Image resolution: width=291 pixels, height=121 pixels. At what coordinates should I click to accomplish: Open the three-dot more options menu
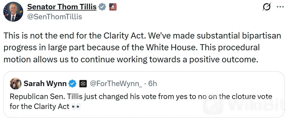pos(280,7)
